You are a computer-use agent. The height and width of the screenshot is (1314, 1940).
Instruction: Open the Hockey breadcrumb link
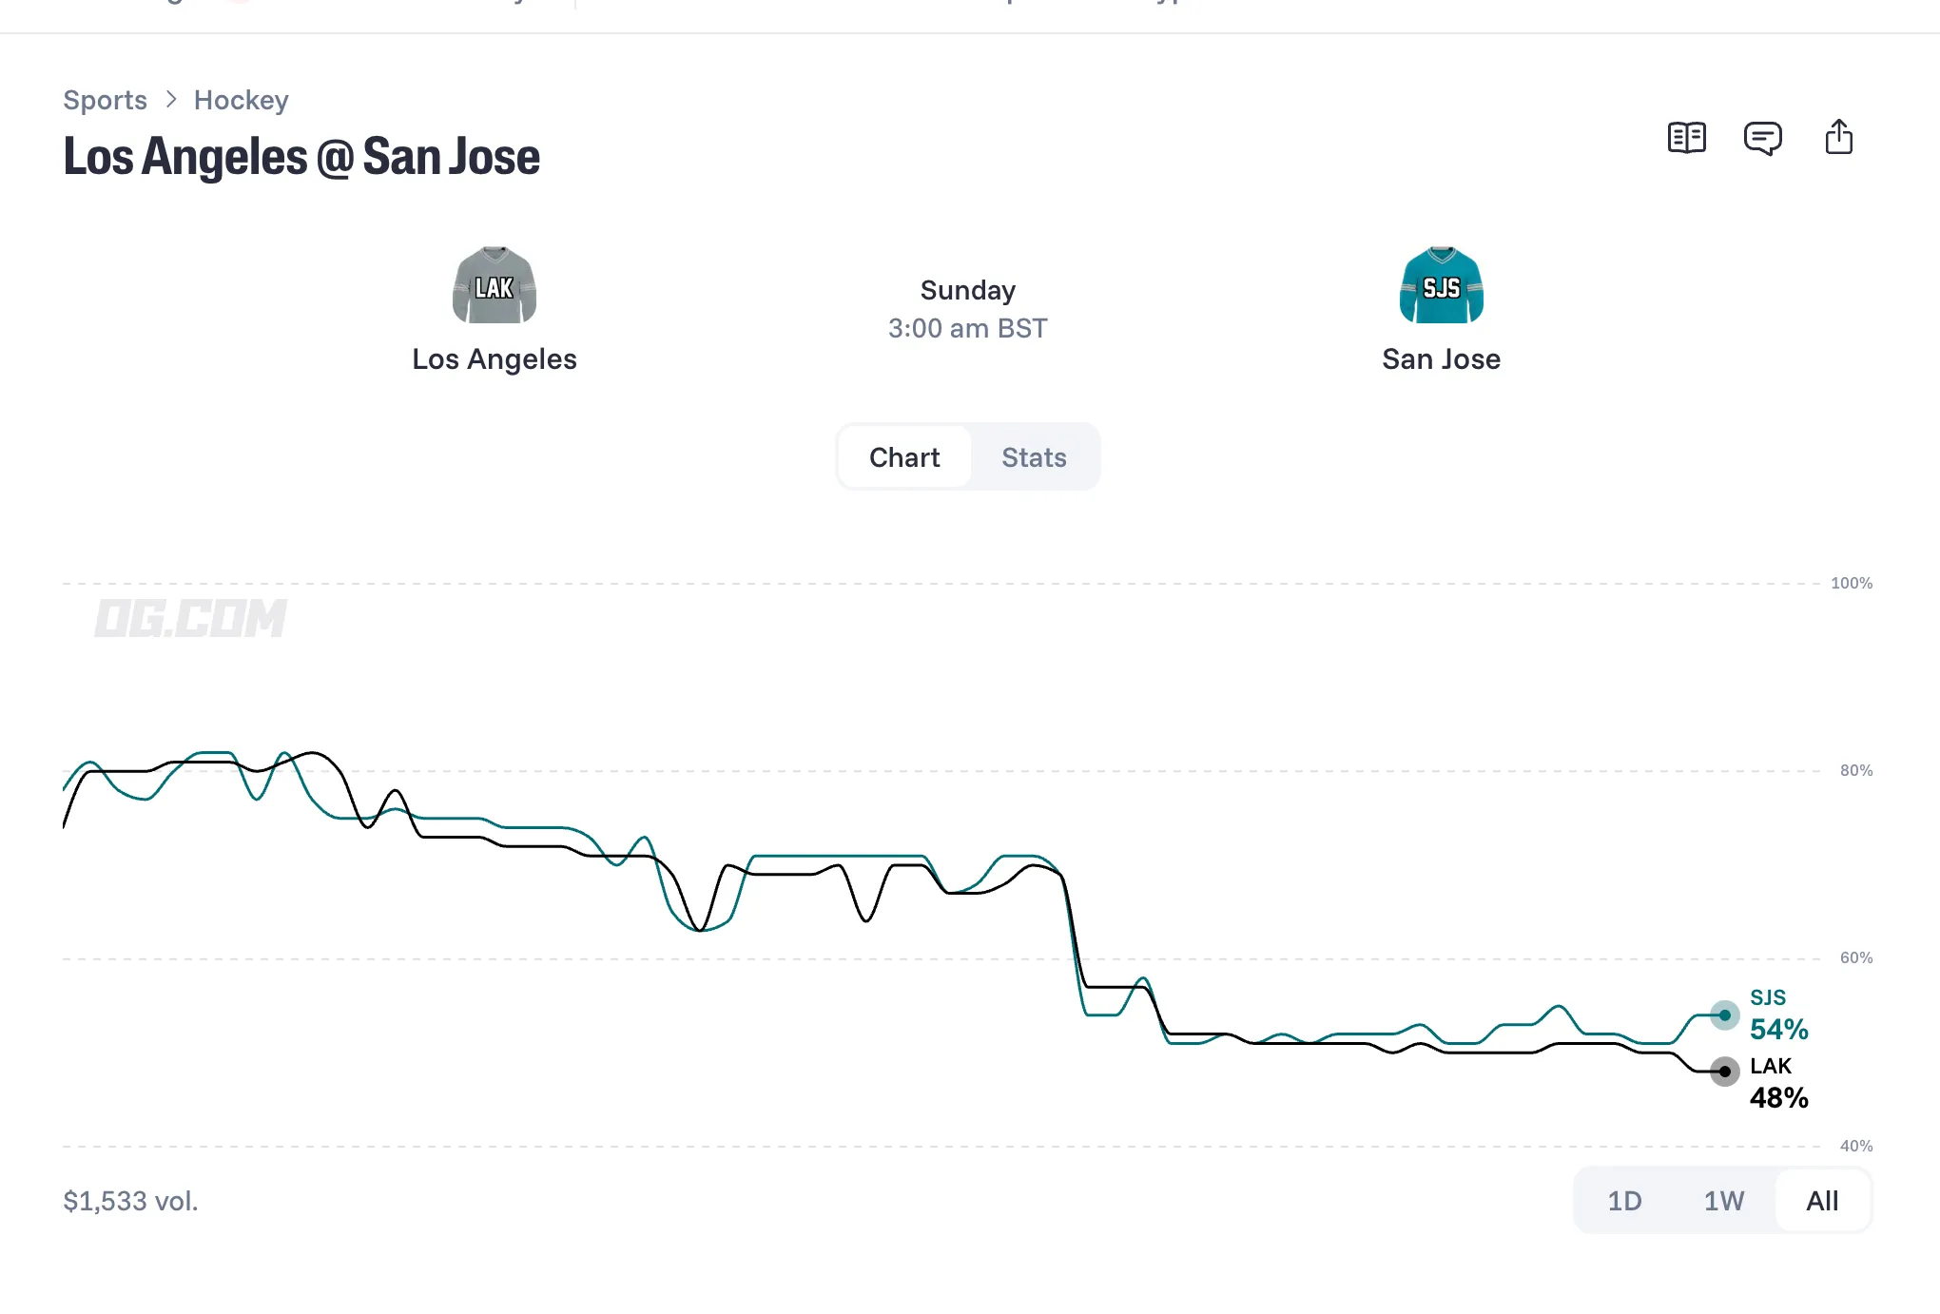tap(241, 100)
